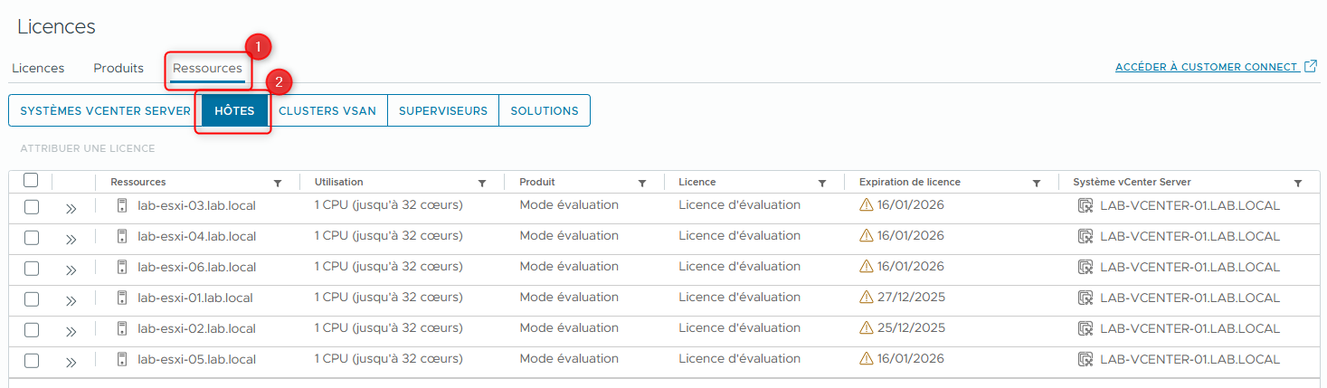Click warning icon next to 27/12/2025

click(x=867, y=298)
